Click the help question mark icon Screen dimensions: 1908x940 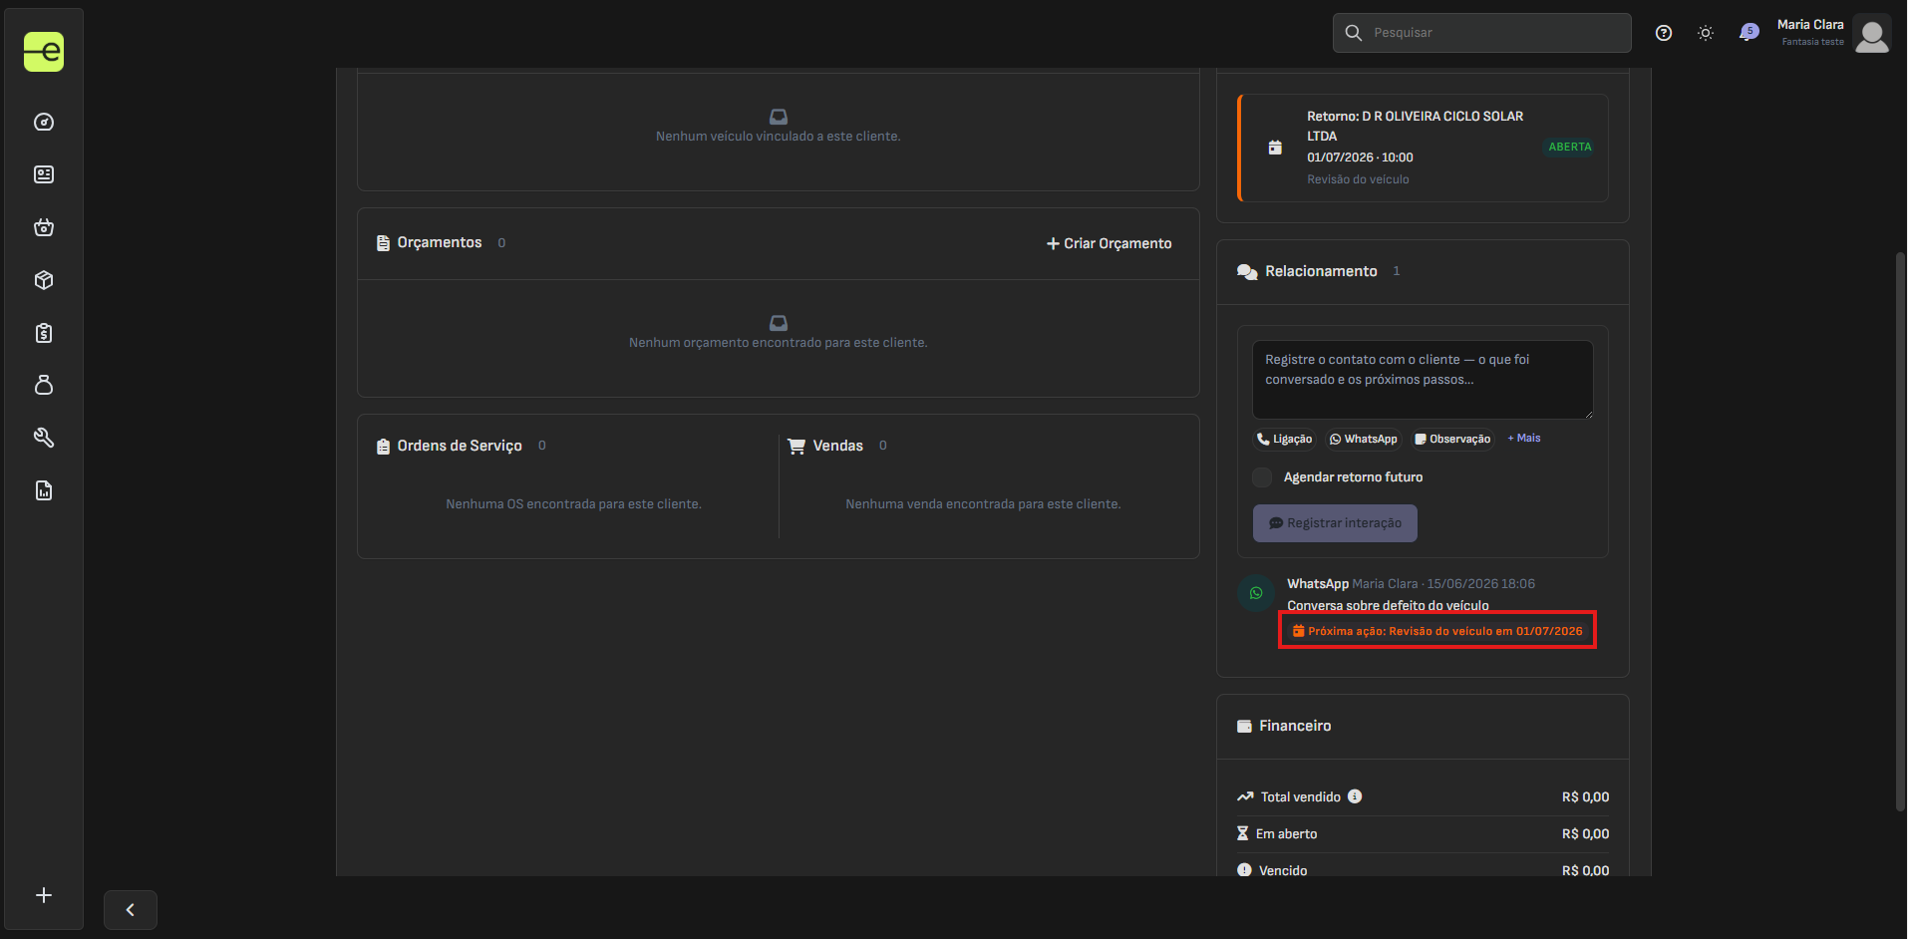click(x=1664, y=33)
